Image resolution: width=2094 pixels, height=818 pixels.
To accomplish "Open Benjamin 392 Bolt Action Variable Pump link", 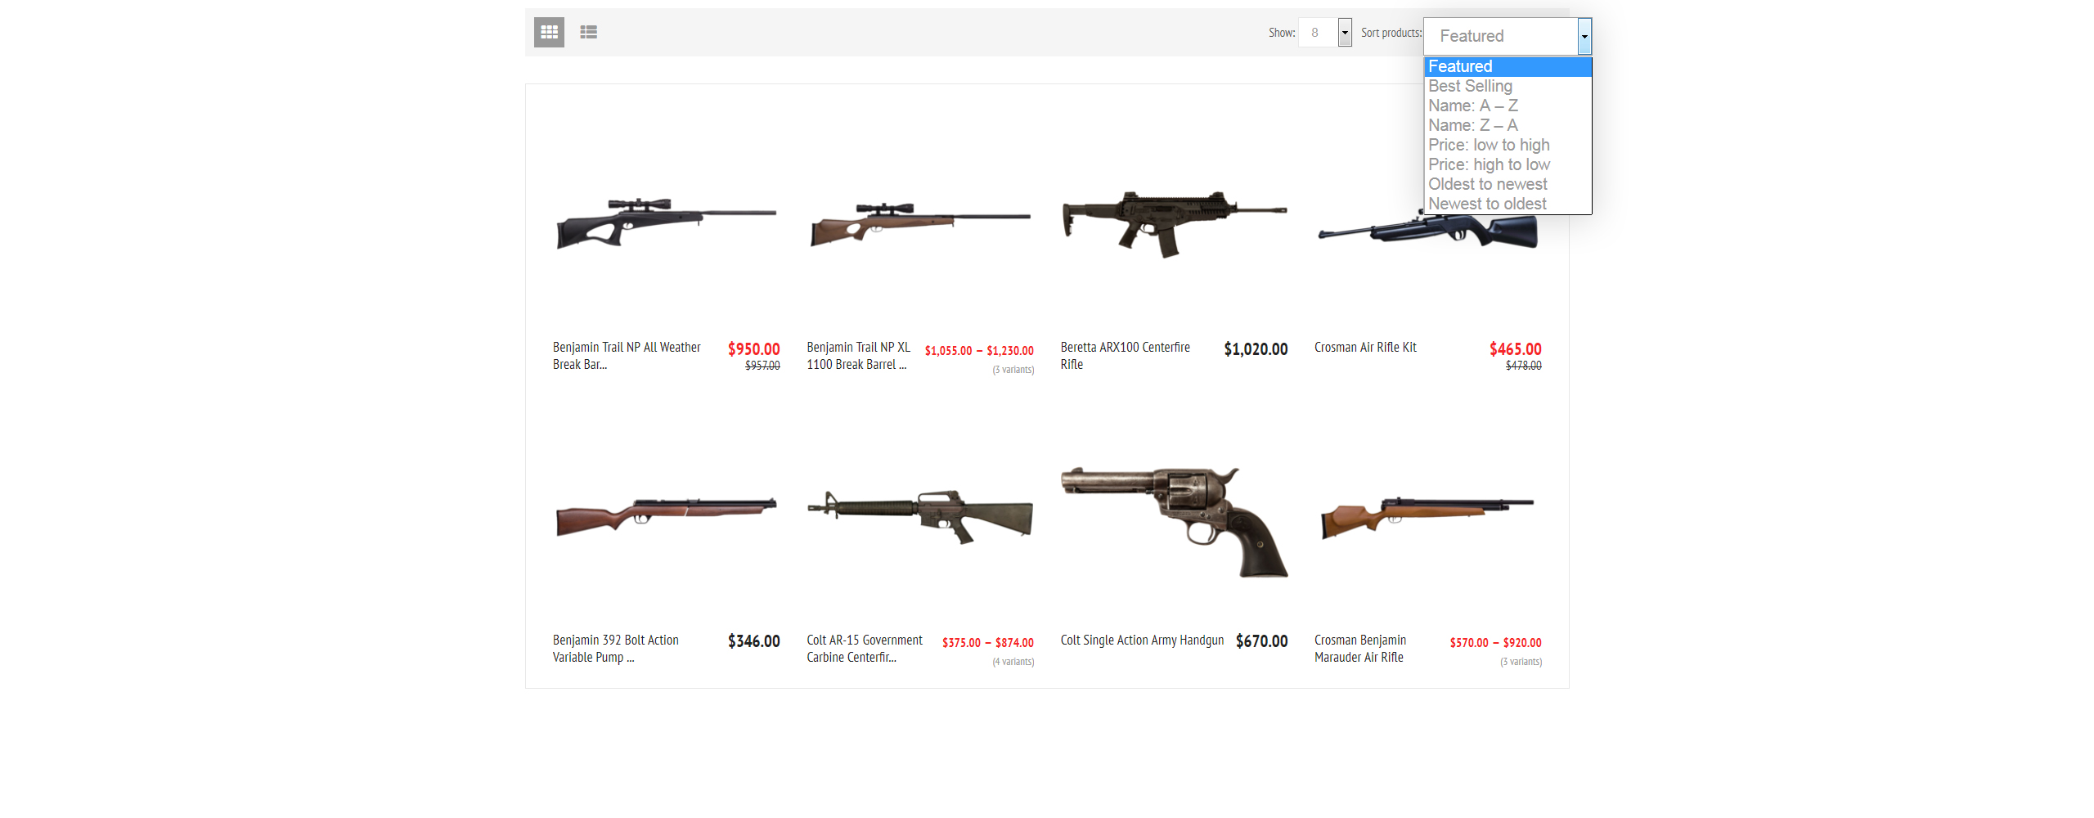I will 616,649.
